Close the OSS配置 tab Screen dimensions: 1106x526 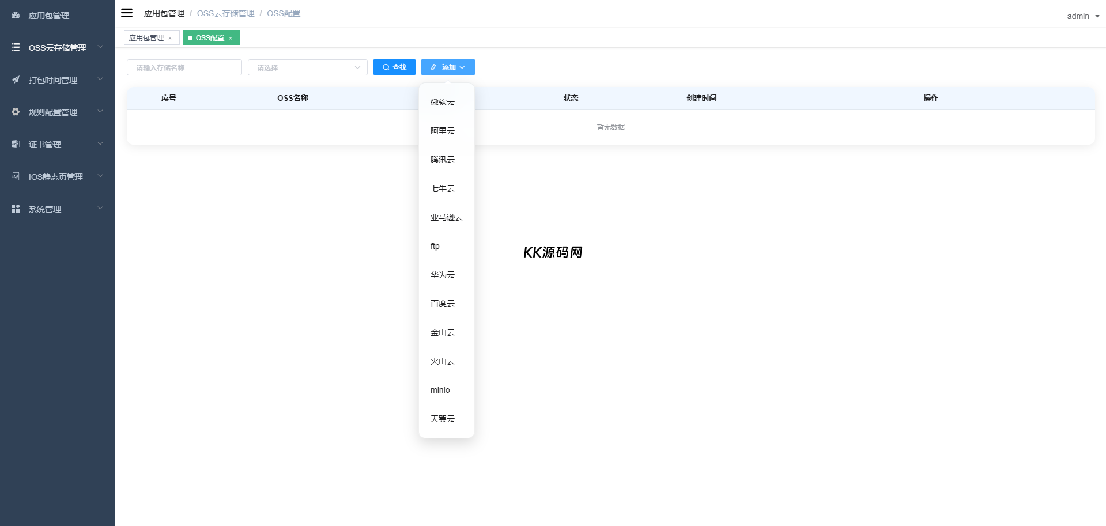(231, 38)
